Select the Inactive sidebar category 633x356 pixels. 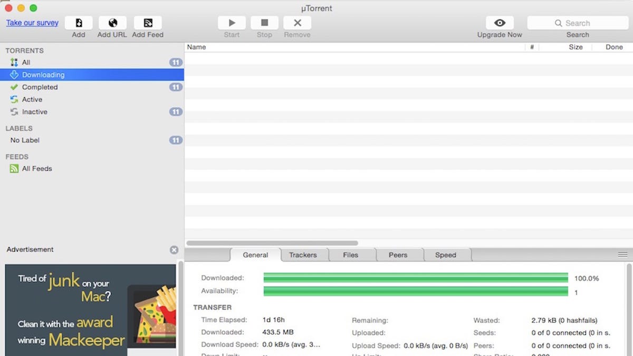(92, 112)
